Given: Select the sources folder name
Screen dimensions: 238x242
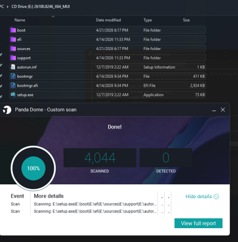Looking at the screenshot, I should point(24,49).
